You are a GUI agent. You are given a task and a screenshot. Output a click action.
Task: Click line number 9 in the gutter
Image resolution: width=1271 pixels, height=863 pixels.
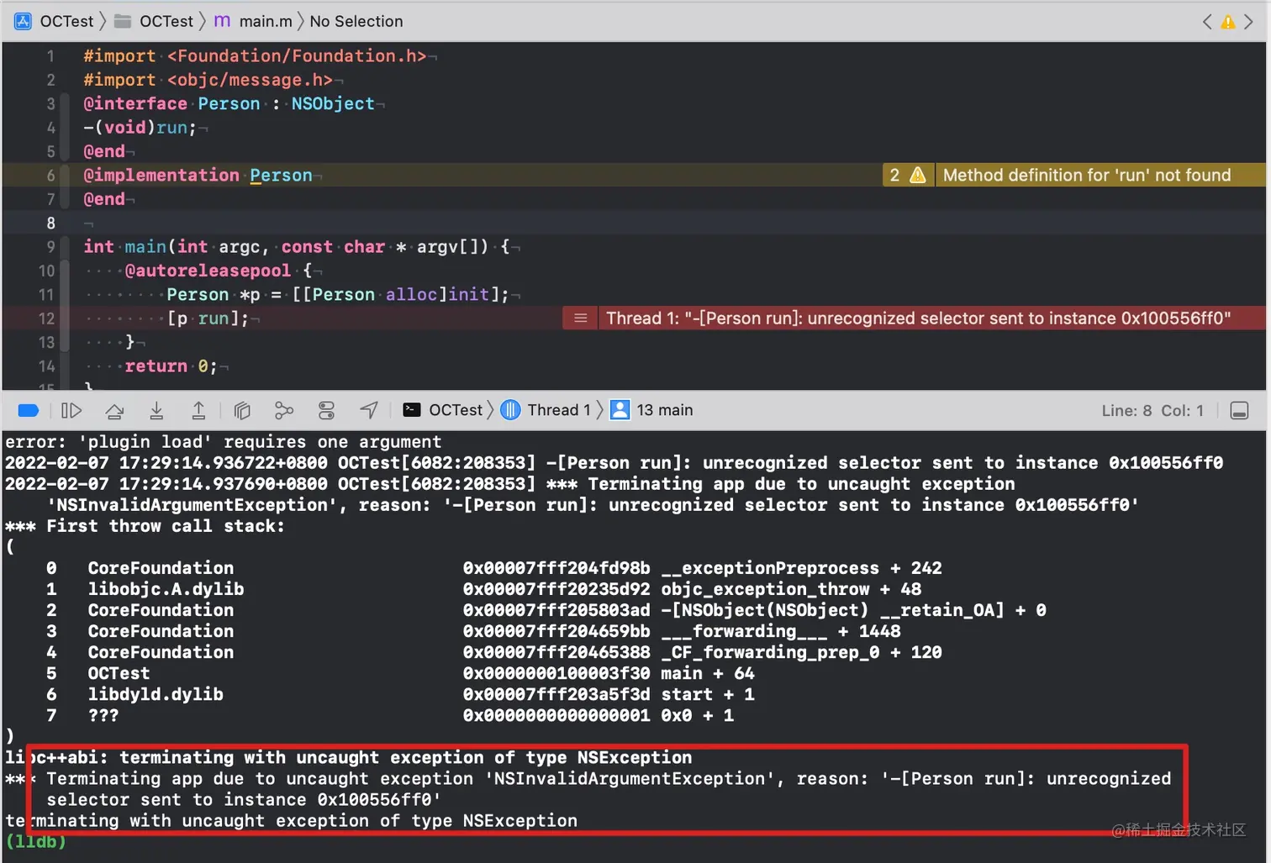point(51,246)
